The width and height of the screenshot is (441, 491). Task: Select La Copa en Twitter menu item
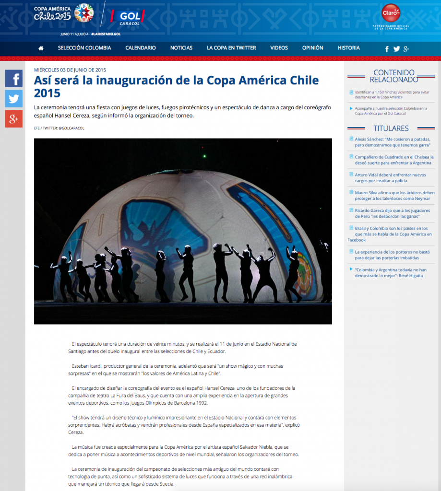pos(231,48)
